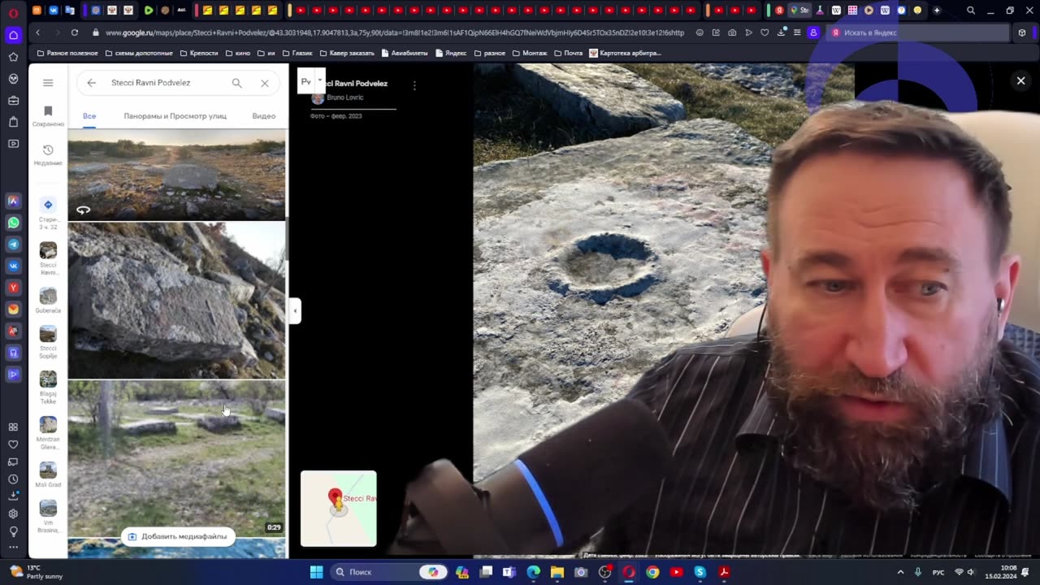
Task: Click Добавить медиафайлы button
Action: (x=177, y=536)
